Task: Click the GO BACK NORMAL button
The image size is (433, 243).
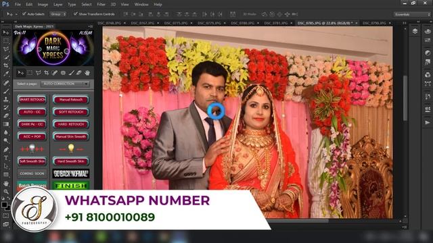Action: pyautogui.click(x=71, y=173)
